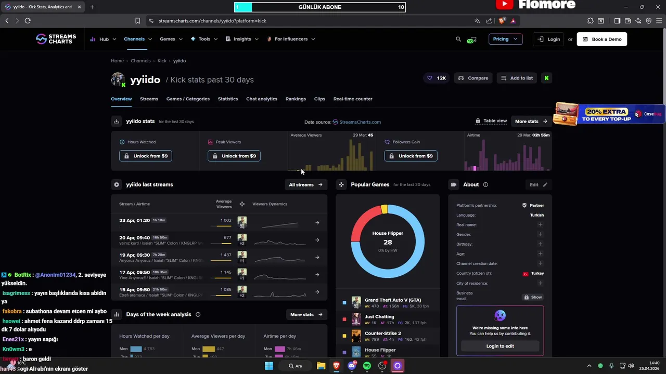Click the Counter-Strike 2 game thumbnail
This screenshot has height=374, width=666.
click(x=356, y=336)
